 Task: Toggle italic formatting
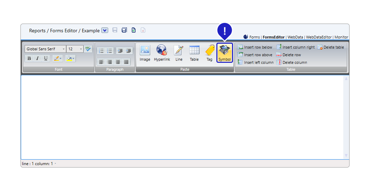pyautogui.click(x=37, y=58)
